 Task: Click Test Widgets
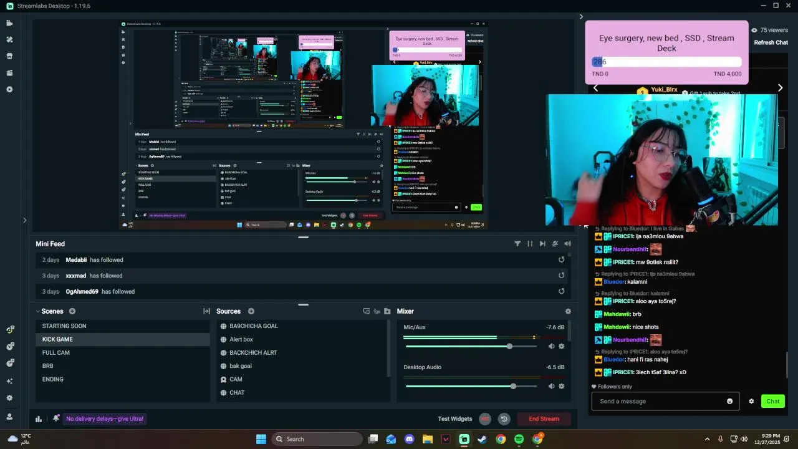455,419
